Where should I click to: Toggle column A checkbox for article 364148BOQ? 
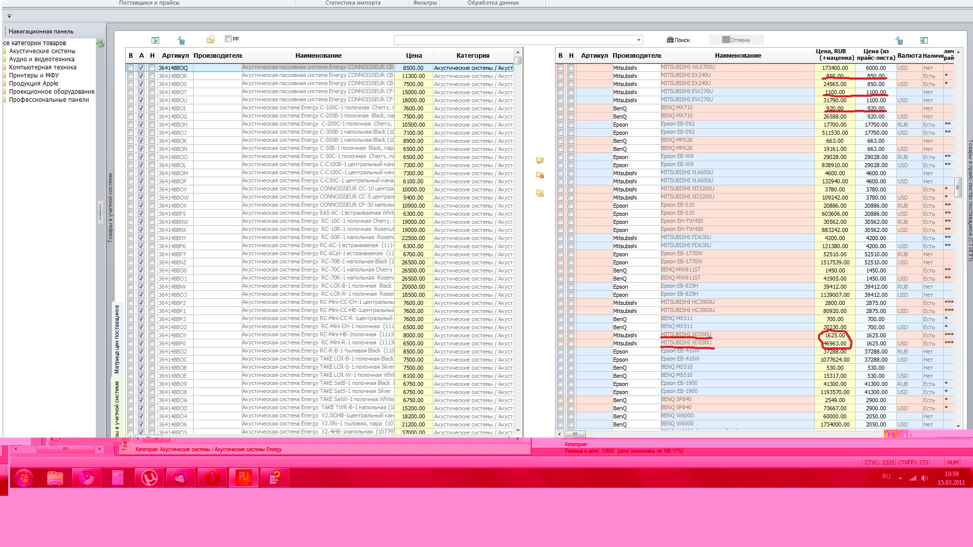click(x=141, y=68)
